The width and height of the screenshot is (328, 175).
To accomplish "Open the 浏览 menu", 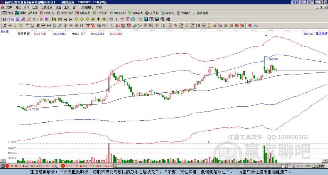I will click(x=18, y=7).
